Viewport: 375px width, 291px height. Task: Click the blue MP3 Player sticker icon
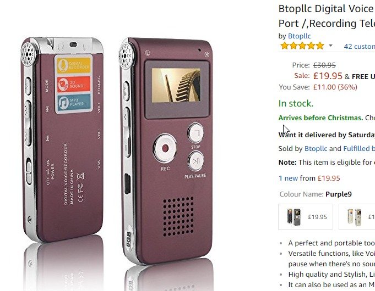[74, 102]
